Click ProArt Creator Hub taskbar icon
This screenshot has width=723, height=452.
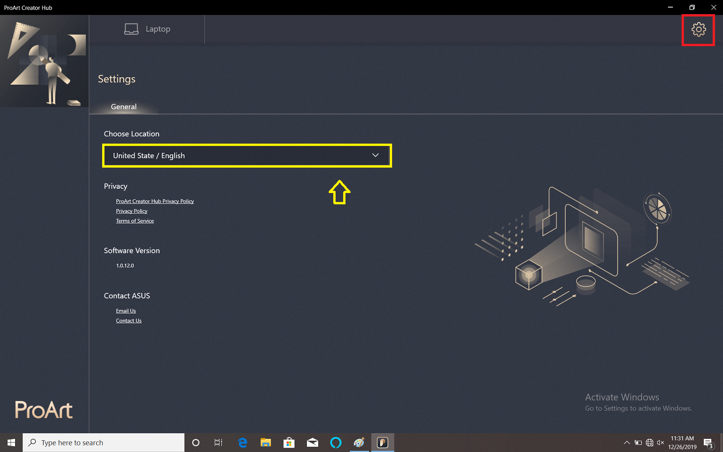tap(383, 443)
